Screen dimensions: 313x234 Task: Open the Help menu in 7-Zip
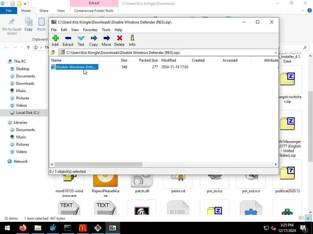(x=118, y=30)
